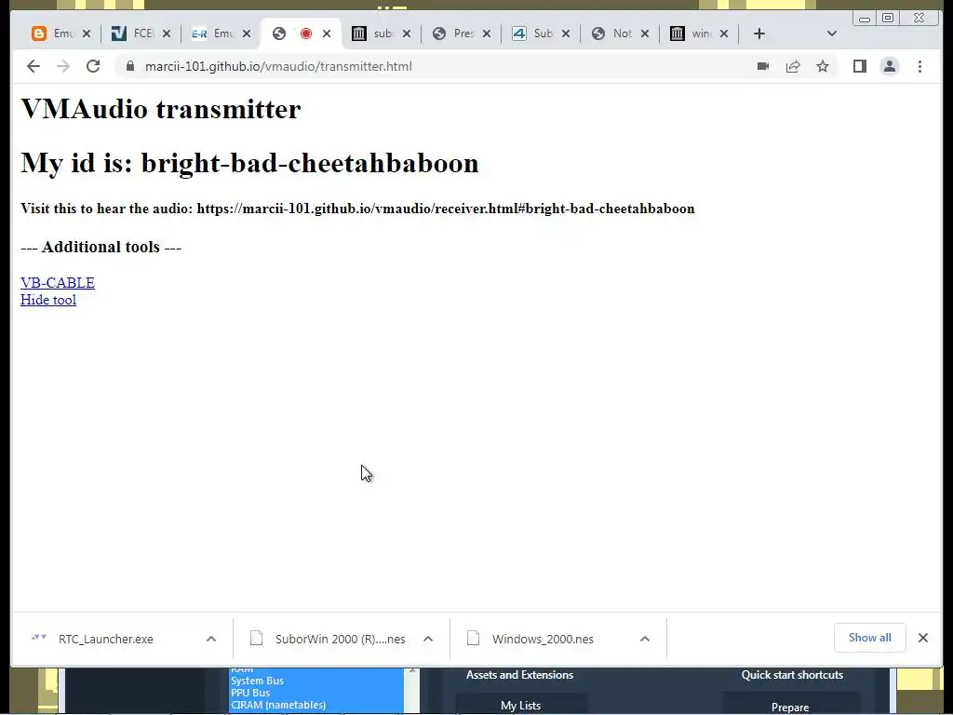
Task: Bookmark this page with the star
Action: 823,66
